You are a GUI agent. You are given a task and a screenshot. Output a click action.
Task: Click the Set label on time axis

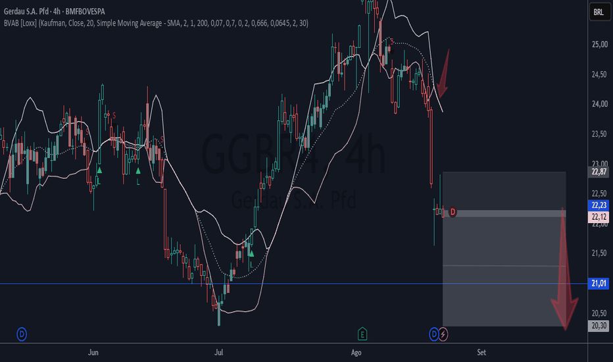click(x=481, y=353)
